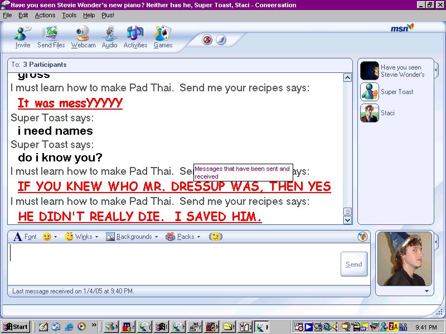Click the MSN Messenger tray icon
Screen dimensions: 446x334
click(384, 327)
